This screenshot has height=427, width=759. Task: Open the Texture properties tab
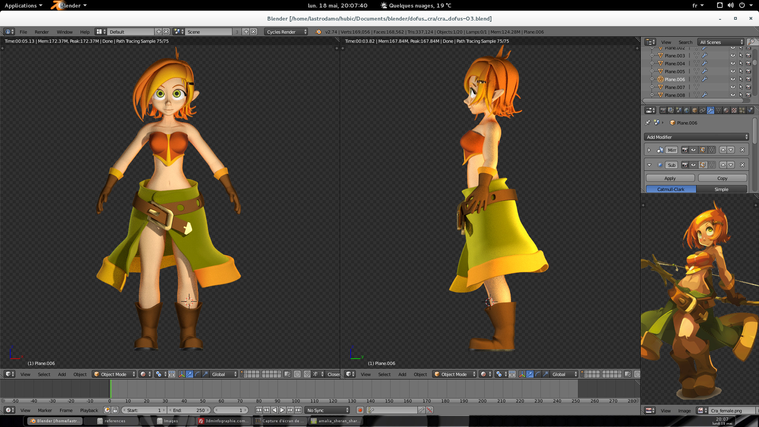(x=734, y=111)
